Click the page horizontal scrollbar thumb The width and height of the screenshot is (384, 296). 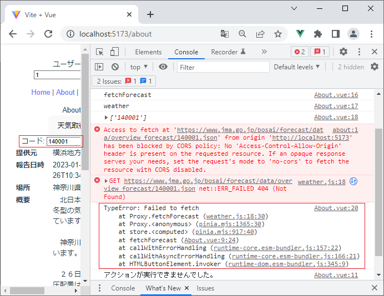point(27,290)
